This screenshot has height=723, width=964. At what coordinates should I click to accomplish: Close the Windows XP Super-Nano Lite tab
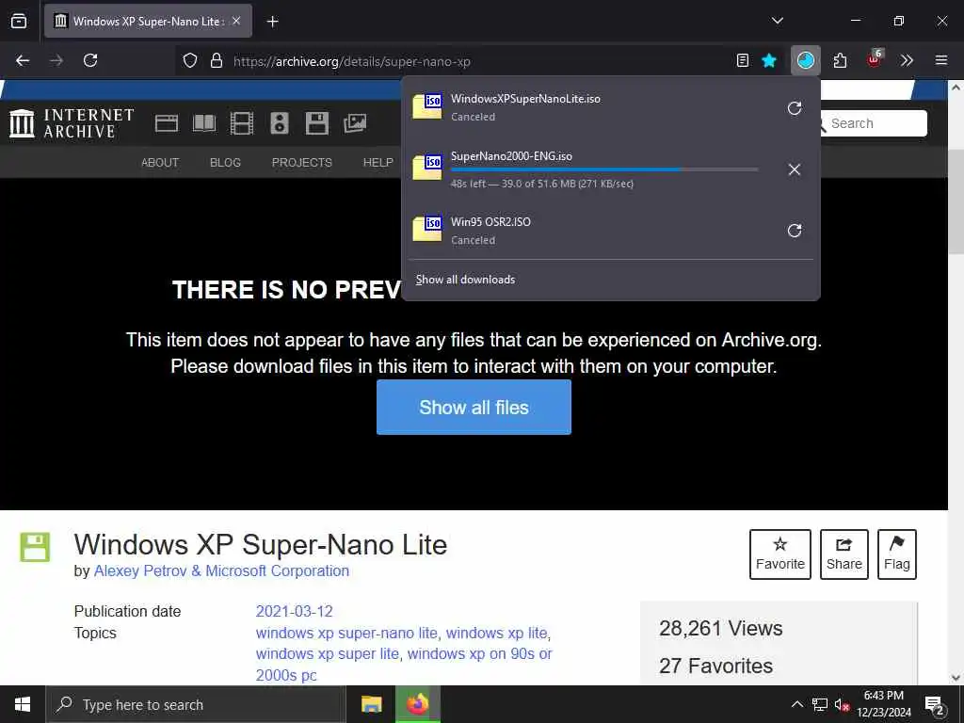coord(236,21)
